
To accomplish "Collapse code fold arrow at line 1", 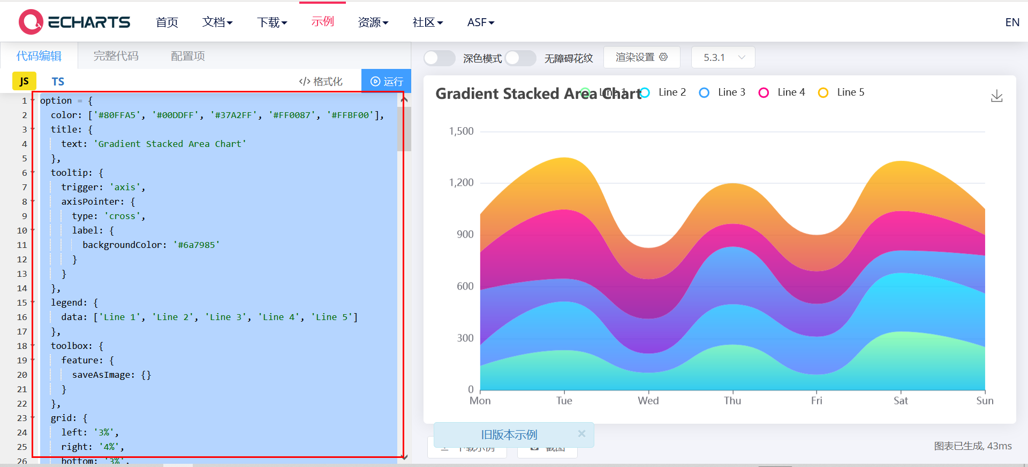I will [x=33, y=100].
